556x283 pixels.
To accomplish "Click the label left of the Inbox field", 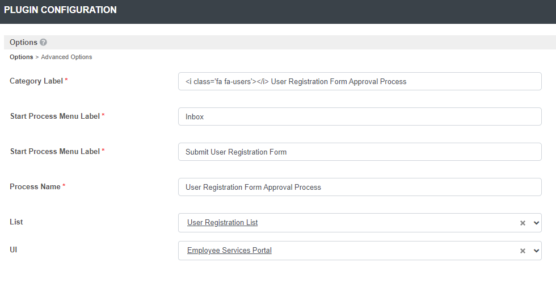I will point(55,116).
